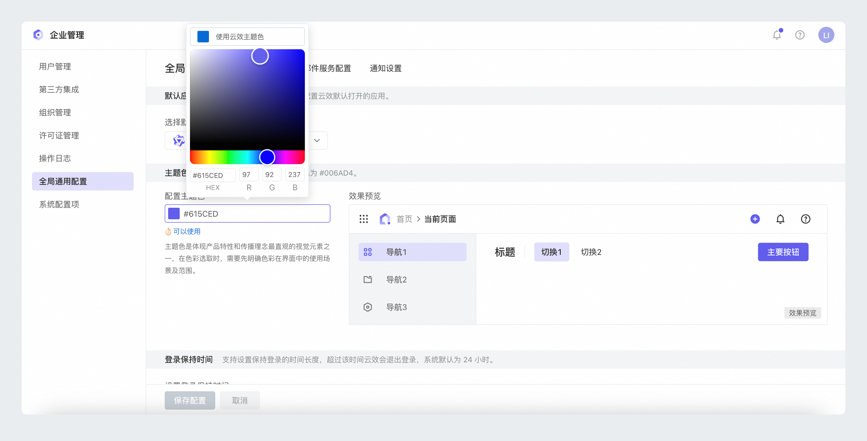Click the 主要按钮 primary button
This screenshot has height=441, width=867.
click(783, 252)
